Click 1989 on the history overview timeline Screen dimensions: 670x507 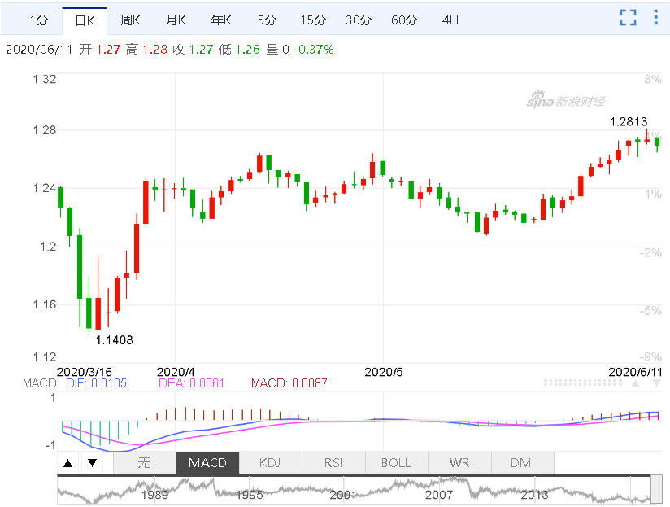(154, 495)
